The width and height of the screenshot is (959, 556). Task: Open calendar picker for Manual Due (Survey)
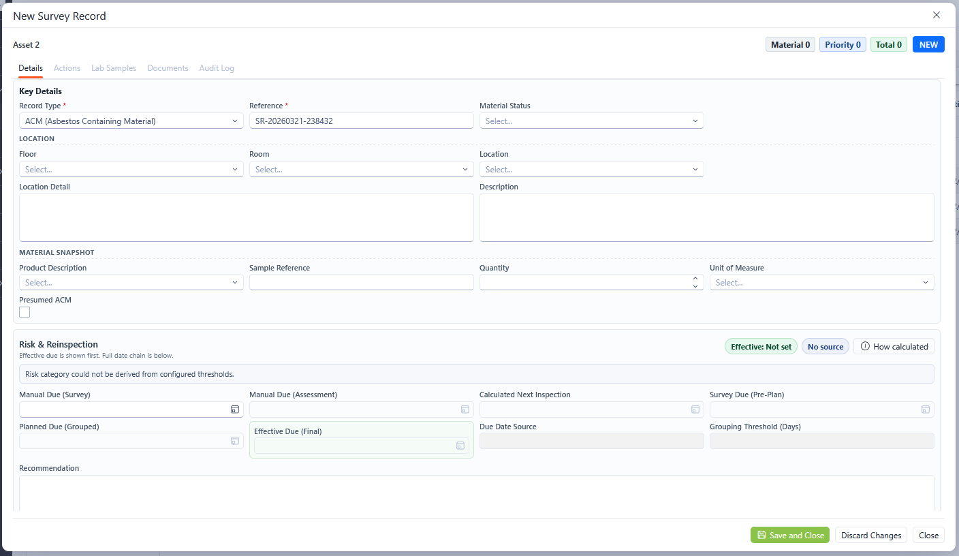coord(234,410)
